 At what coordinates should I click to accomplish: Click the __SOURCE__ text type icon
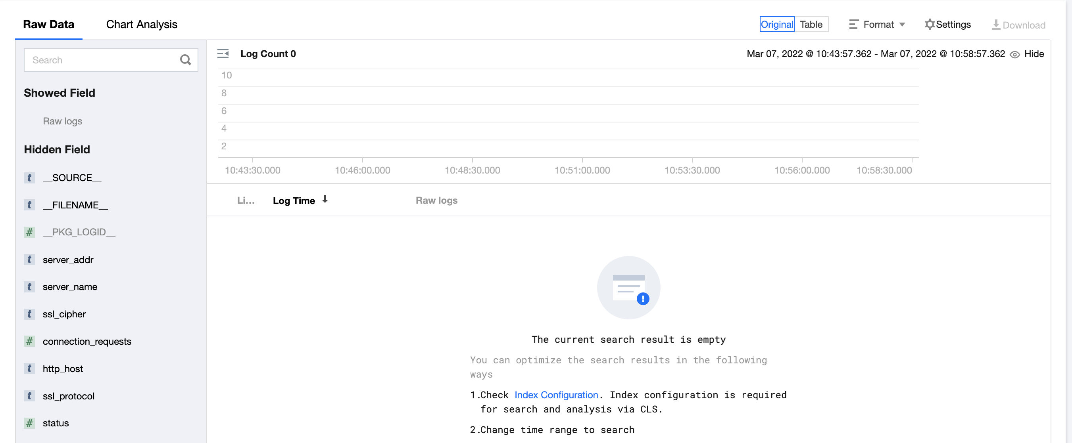tap(29, 178)
